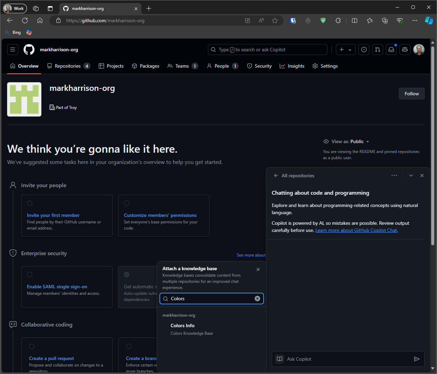Open 'Learn more about GitHub Copilot Chat' link
The image size is (437, 374).
[356, 230]
